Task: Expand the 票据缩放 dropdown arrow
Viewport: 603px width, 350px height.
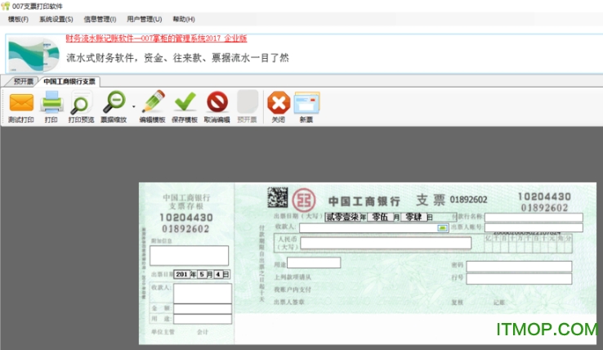Action: tap(133, 106)
